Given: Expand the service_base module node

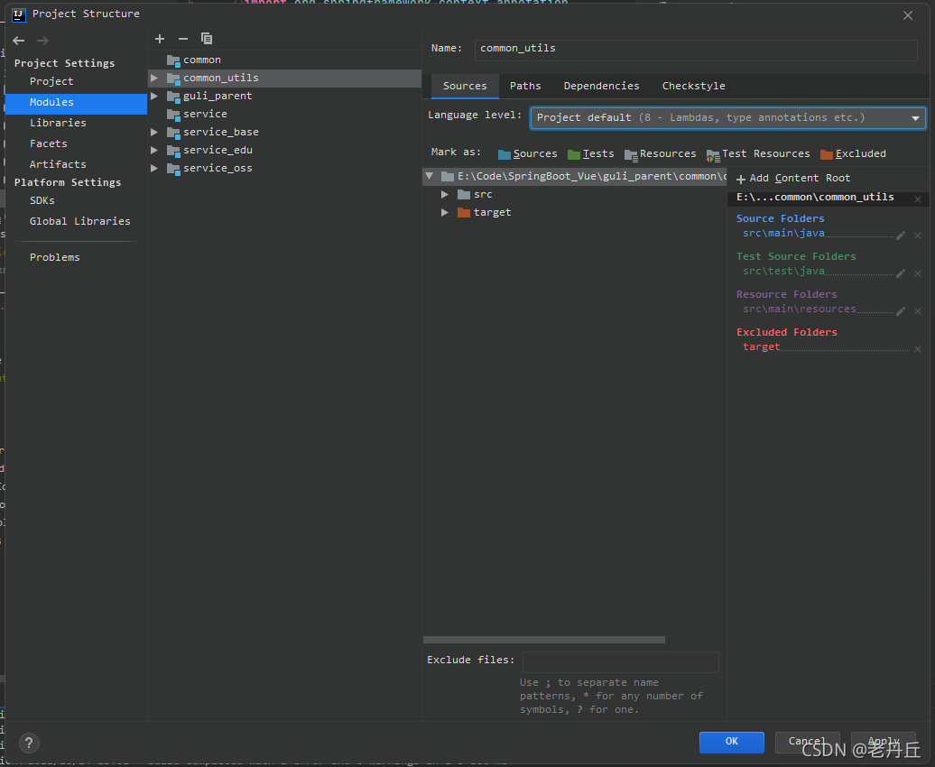Looking at the screenshot, I should coord(153,132).
